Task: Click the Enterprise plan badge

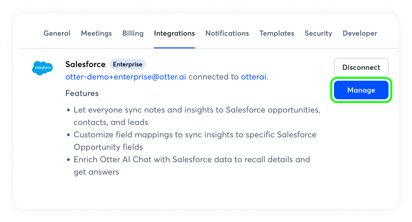Action: (128, 64)
